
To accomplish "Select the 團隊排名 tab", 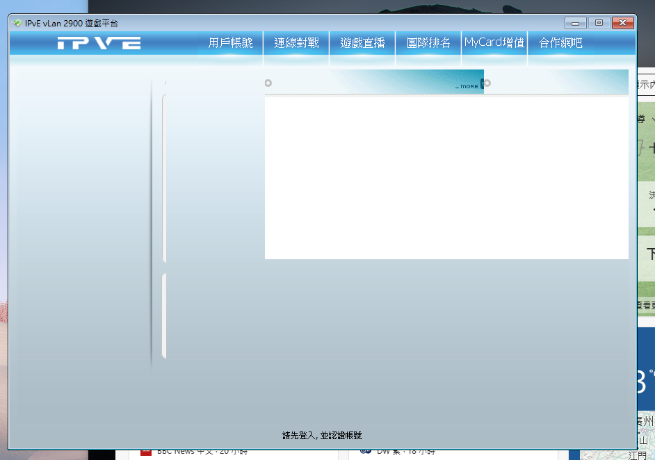I will pos(428,43).
